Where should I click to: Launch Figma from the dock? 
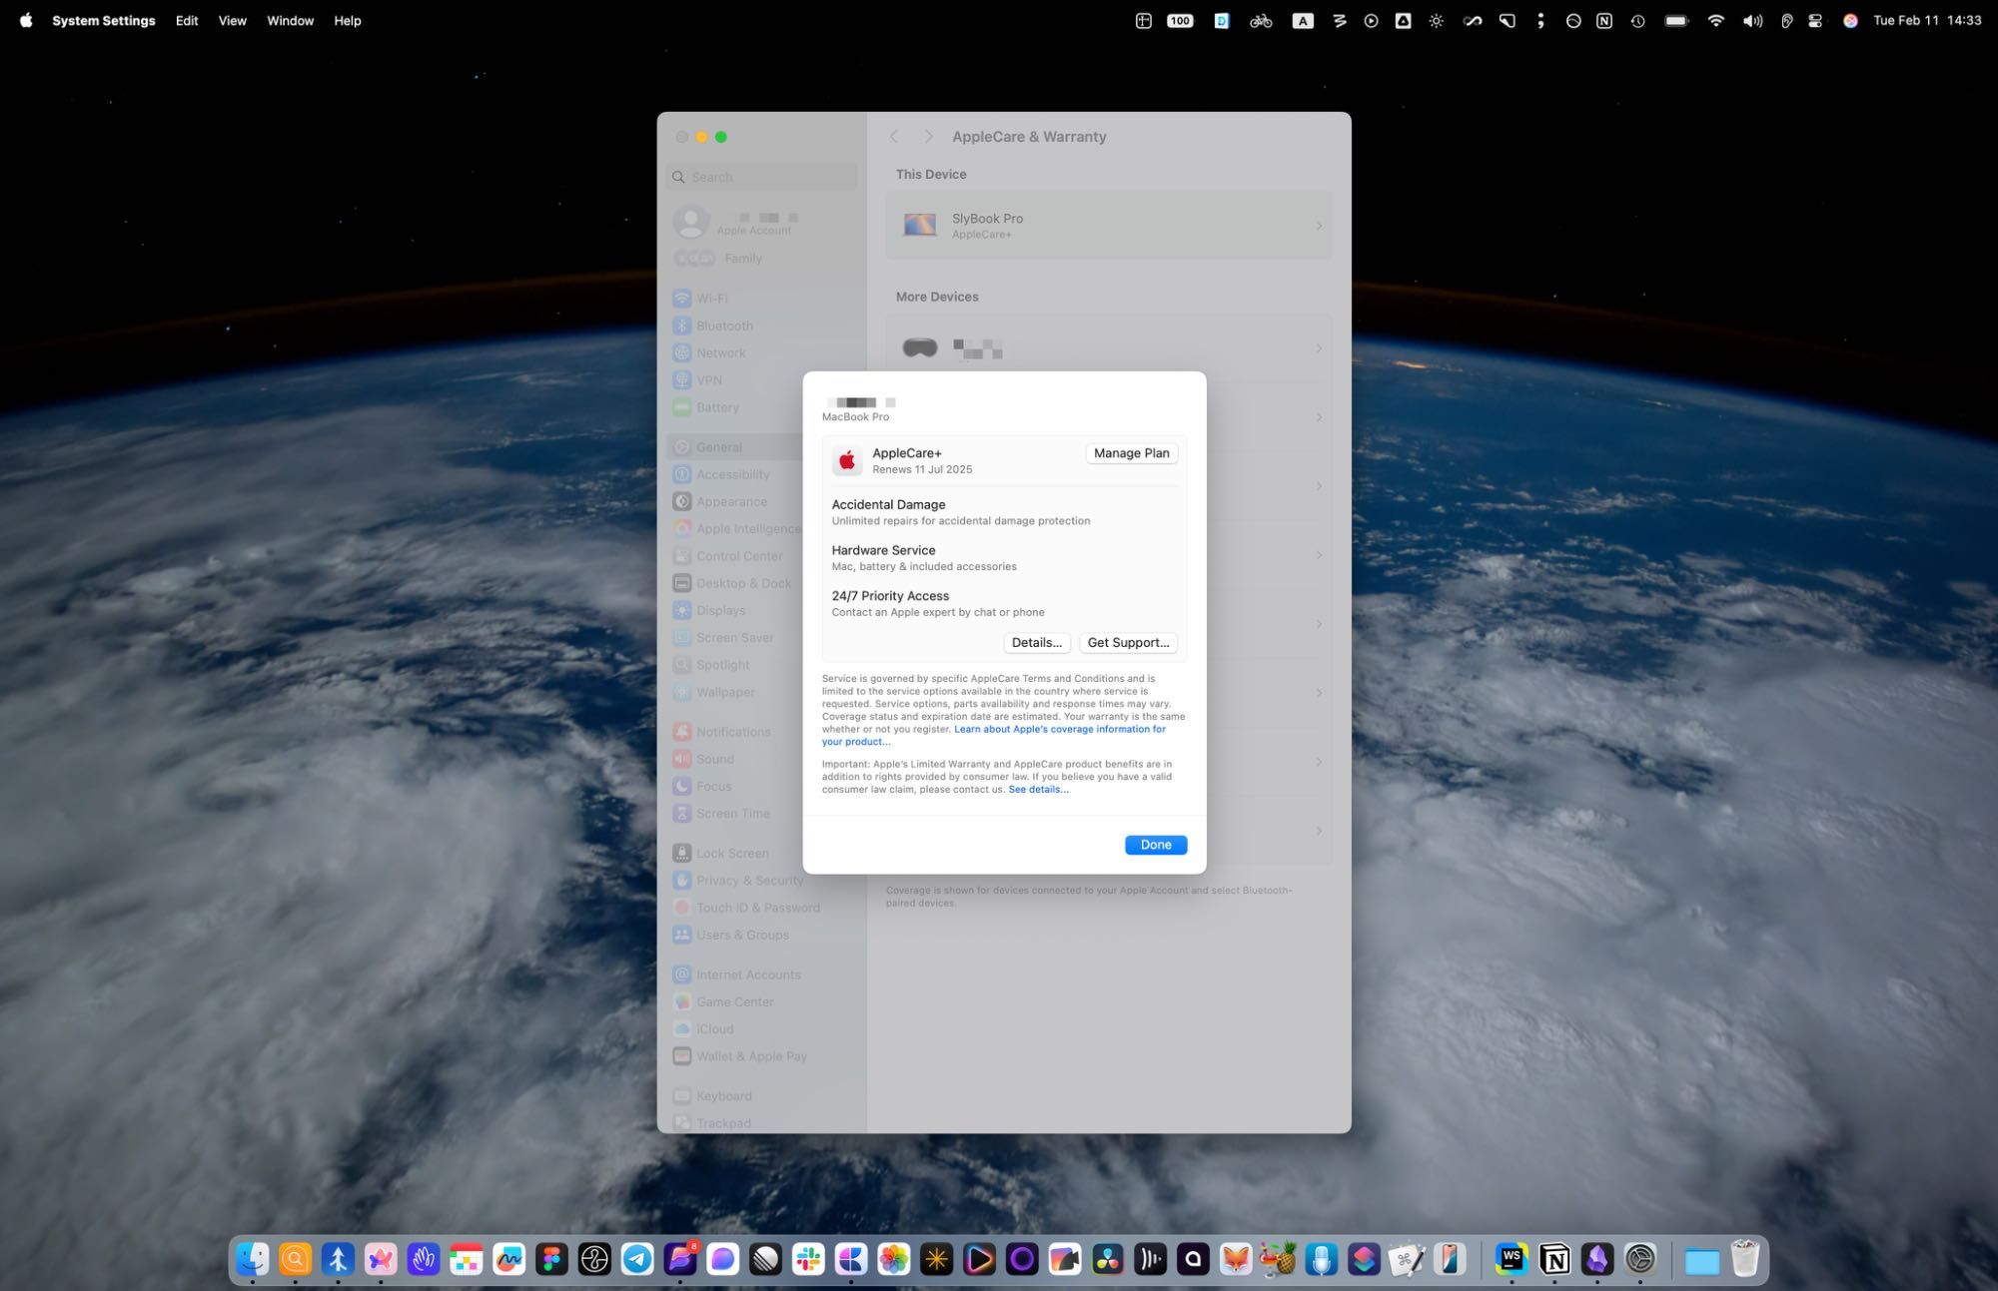click(551, 1259)
